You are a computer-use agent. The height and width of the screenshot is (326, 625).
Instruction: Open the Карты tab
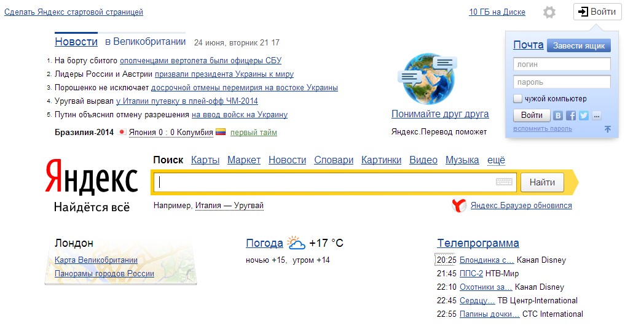pyautogui.click(x=205, y=160)
